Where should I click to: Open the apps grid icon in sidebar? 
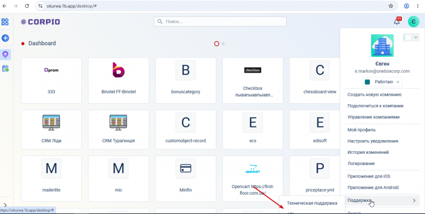pos(5,22)
